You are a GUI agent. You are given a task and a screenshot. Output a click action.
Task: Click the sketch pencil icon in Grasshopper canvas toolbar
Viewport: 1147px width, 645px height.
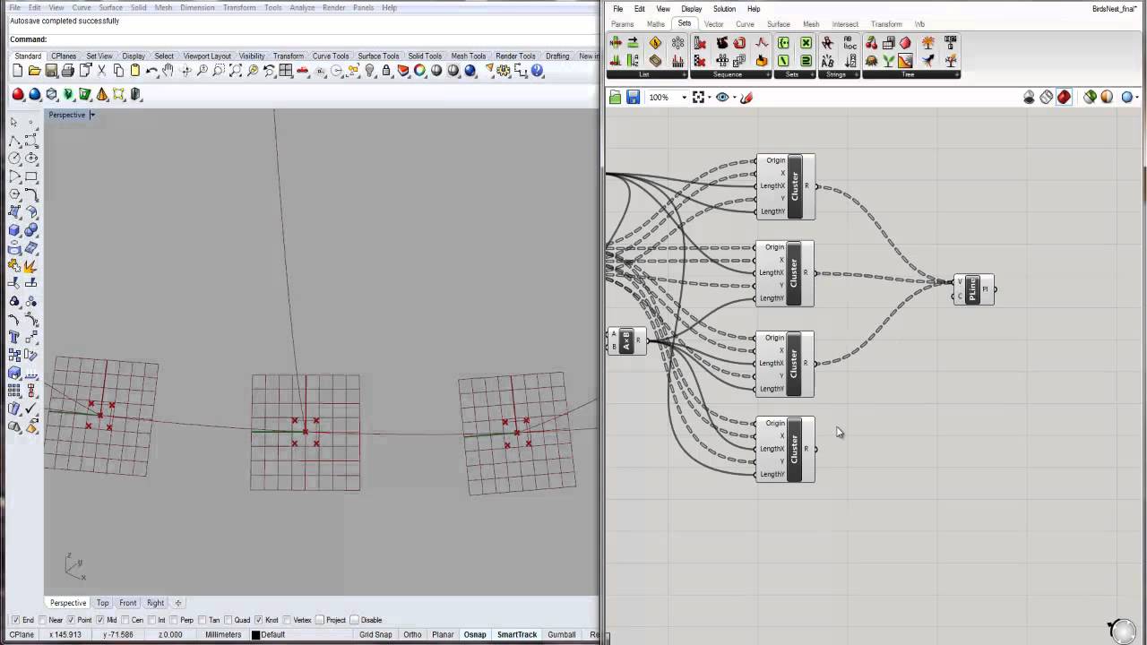coord(747,97)
